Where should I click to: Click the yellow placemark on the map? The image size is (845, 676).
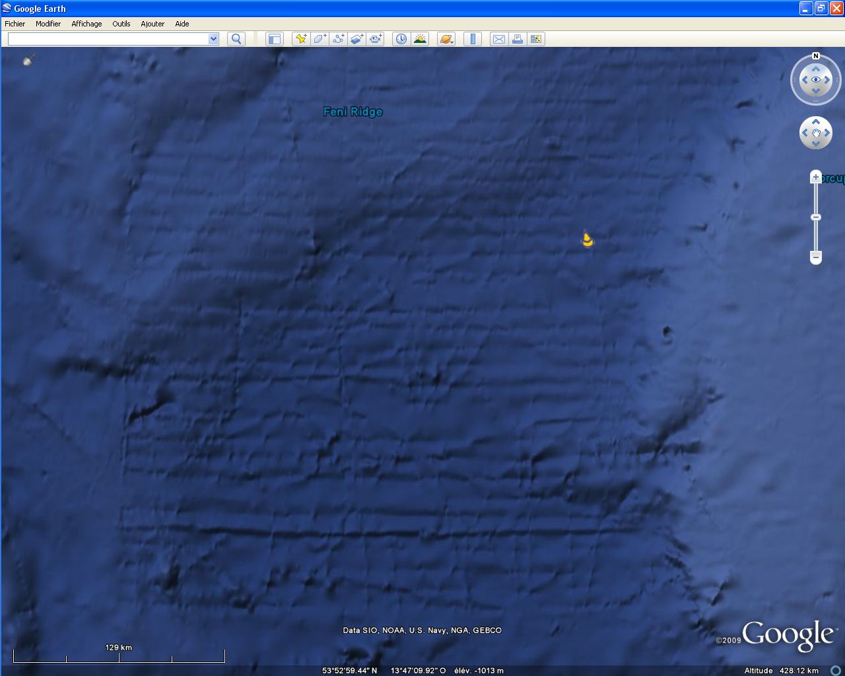tap(587, 239)
